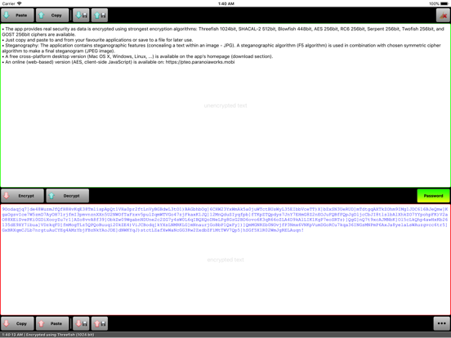Viewport: 451px width, 338px height.
Task: Paste clipboard into the unencrypted text toolbar
Action: click(17, 16)
